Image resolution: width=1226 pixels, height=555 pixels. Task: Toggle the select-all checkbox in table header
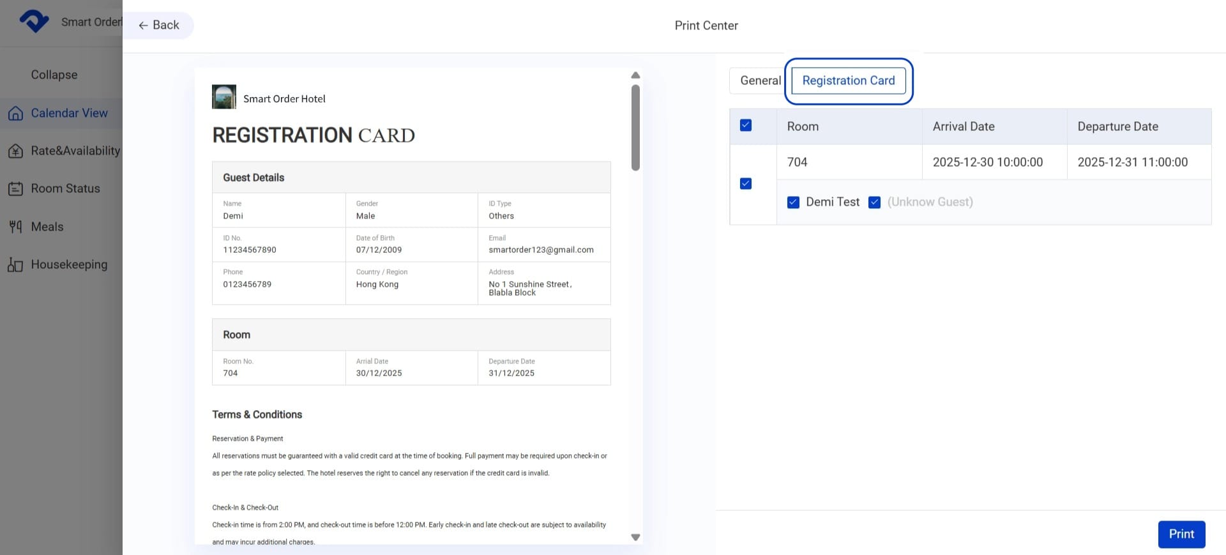point(745,125)
